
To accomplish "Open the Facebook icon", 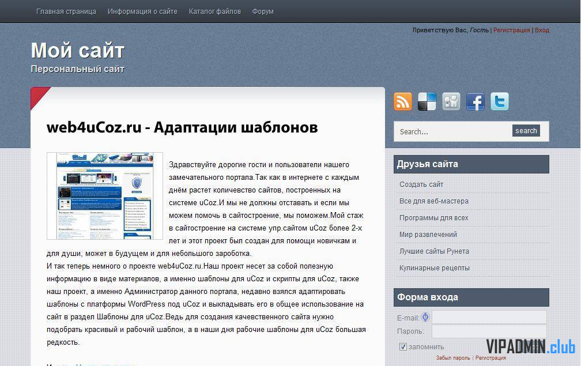I will tap(476, 101).
